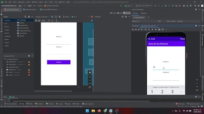This screenshot has height=114, width=204.
Task: Click the guidelines icon in design toolbar
Action: pyautogui.click(x=57, y=21)
